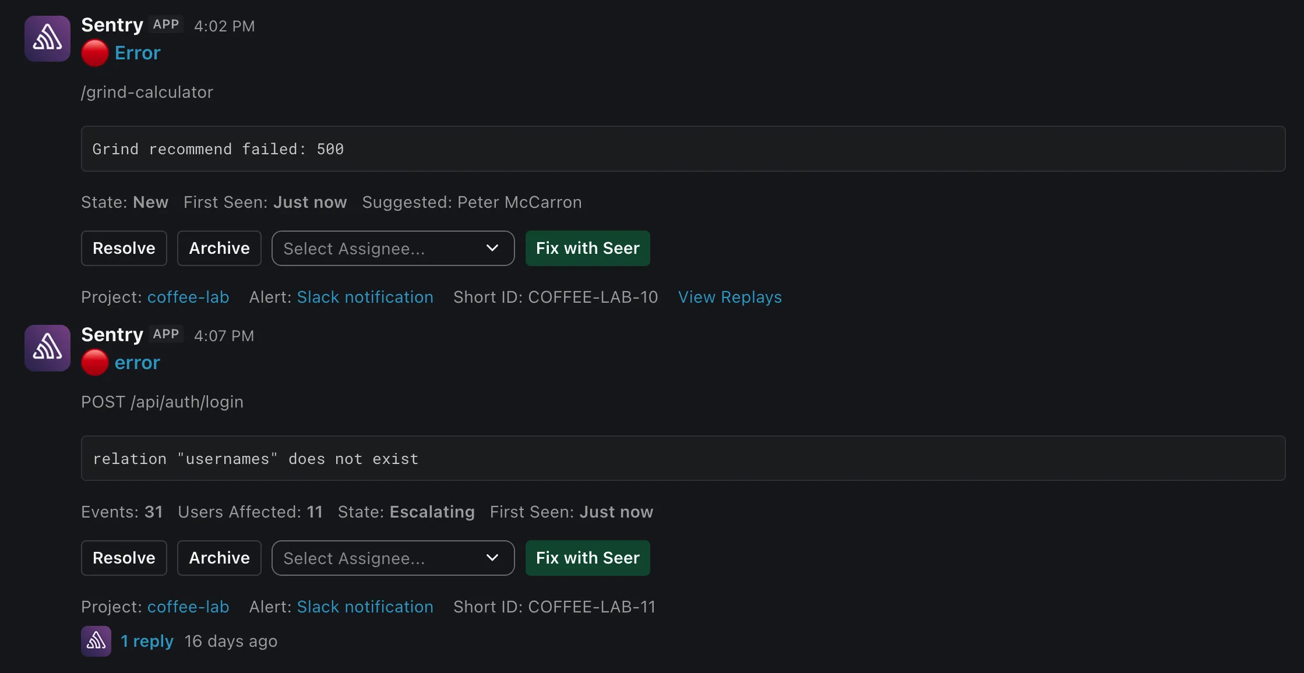Click the 'POST /api/auth/login' text
1304x673 pixels.
pyautogui.click(x=163, y=402)
